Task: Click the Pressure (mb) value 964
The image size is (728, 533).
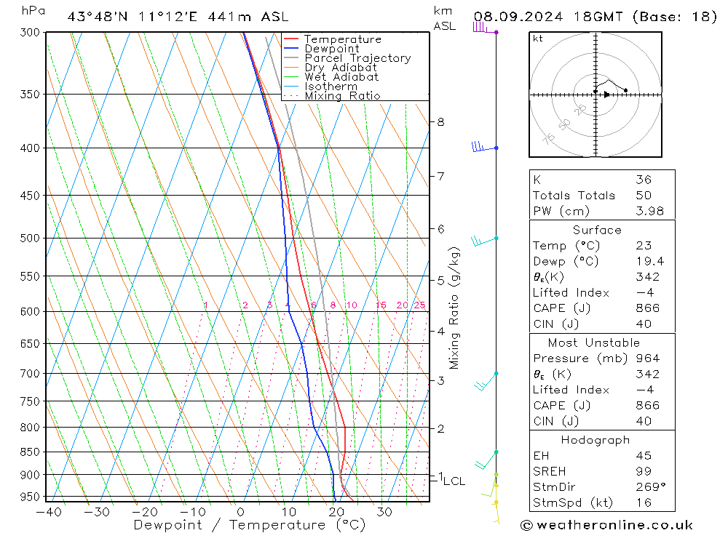Action: tap(647, 358)
